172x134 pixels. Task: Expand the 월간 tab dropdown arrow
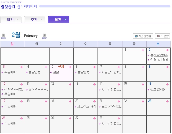pos(65,19)
